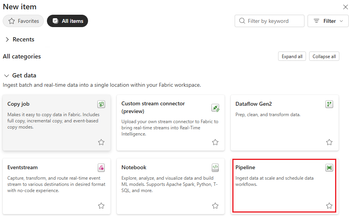Image resolution: width=351 pixels, height=218 pixels.
Task: Click the checkmark icon on All items
Action: tap(55, 21)
